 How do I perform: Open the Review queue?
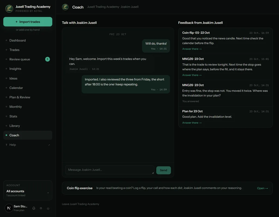coord(28,59)
